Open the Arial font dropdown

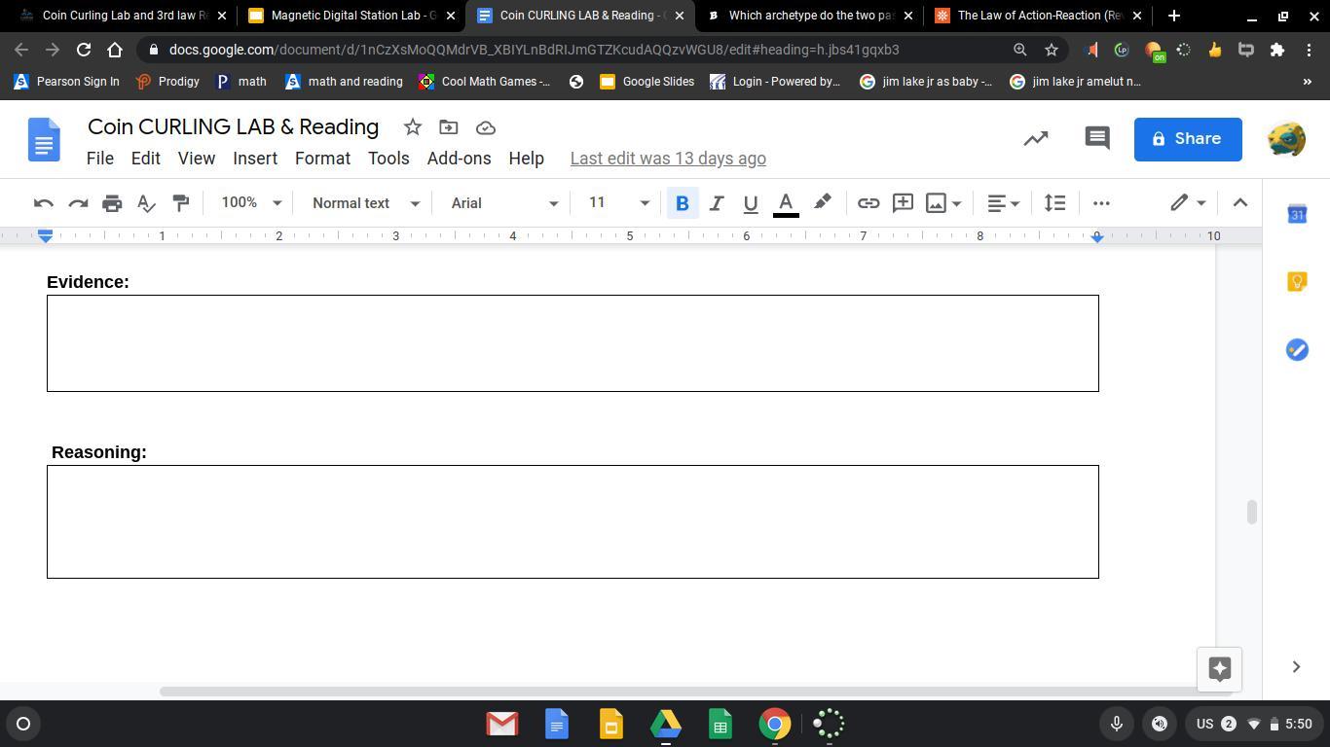point(503,203)
